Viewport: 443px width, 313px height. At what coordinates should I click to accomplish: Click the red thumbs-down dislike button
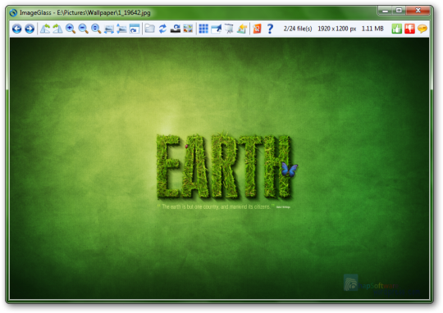coord(409,29)
